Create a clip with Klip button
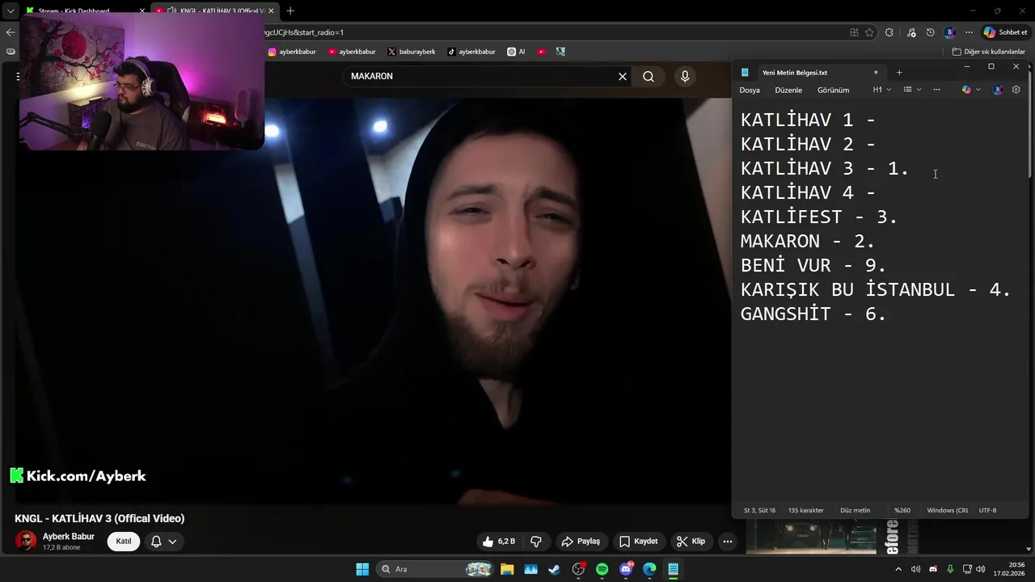The height and width of the screenshot is (582, 1035). point(691,542)
